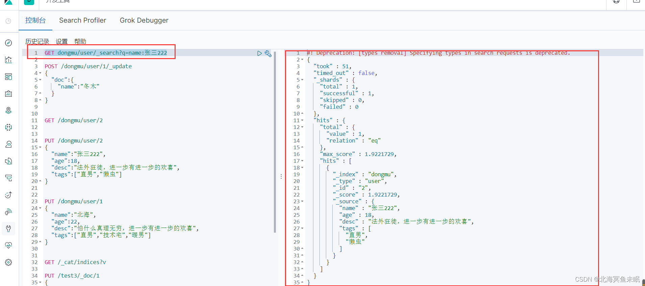The width and height of the screenshot is (645, 286).
Task: Click the POST /dongmu/user/1/_update line
Action: tap(88, 66)
